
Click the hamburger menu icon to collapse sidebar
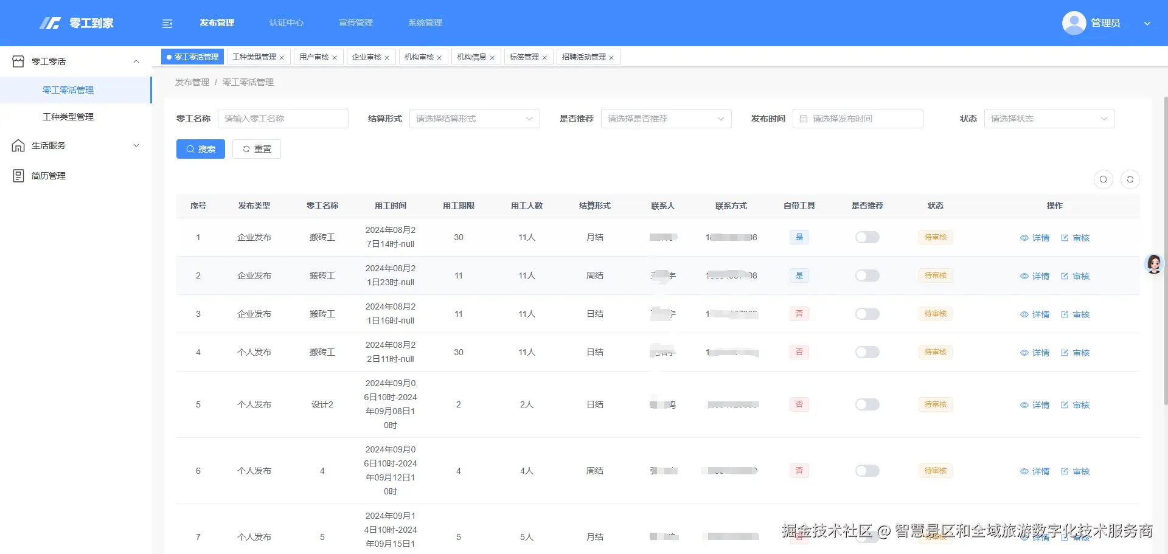(167, 23)
